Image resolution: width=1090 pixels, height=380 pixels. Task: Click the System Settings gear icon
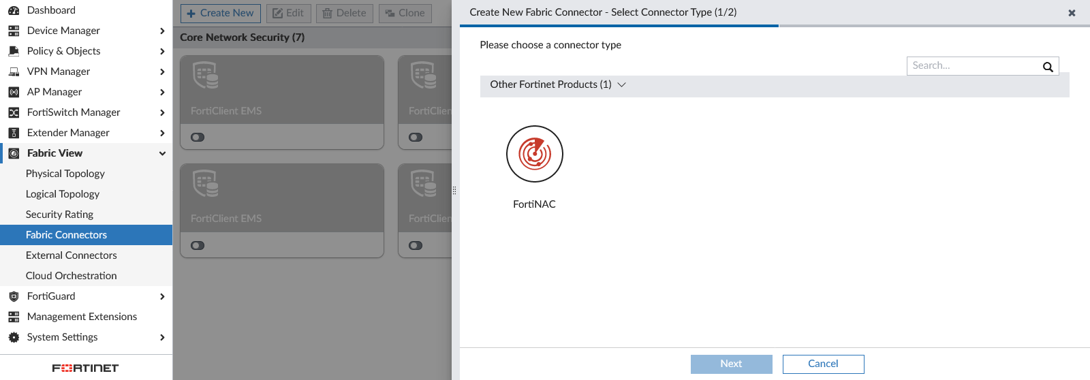[x=14, y=337]
